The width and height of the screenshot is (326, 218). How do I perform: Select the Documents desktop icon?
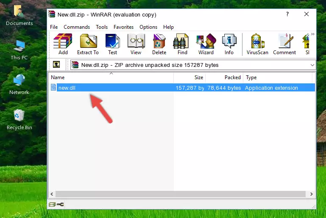(19, 15)
